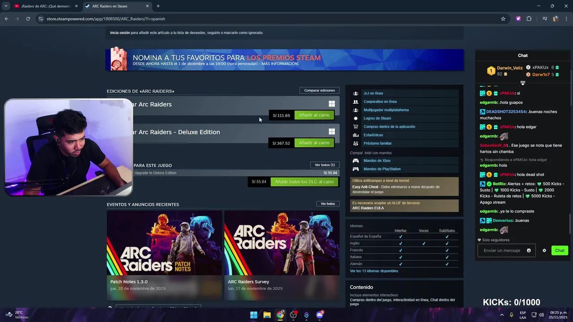Click Comparar ediciones button
573x322 pixels.
coord(319,90)
